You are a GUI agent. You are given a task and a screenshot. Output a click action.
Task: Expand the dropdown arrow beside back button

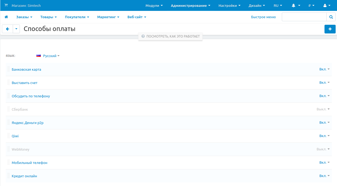(16, 29)
